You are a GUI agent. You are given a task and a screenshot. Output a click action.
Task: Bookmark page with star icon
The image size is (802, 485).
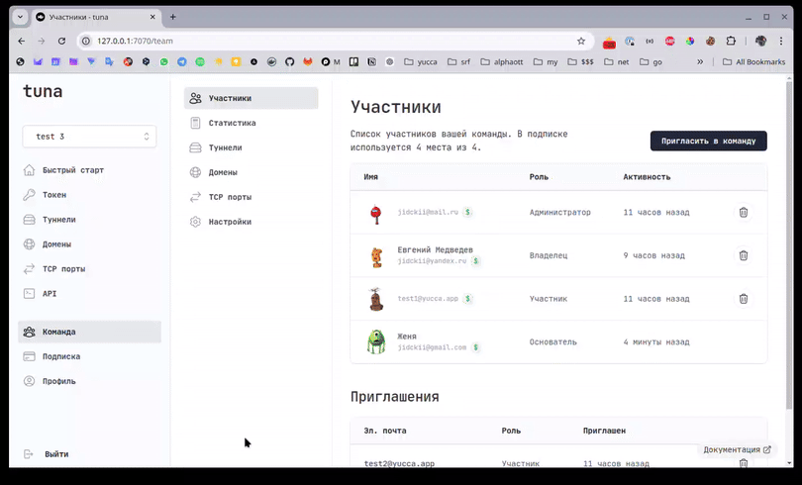click(581, 42)
